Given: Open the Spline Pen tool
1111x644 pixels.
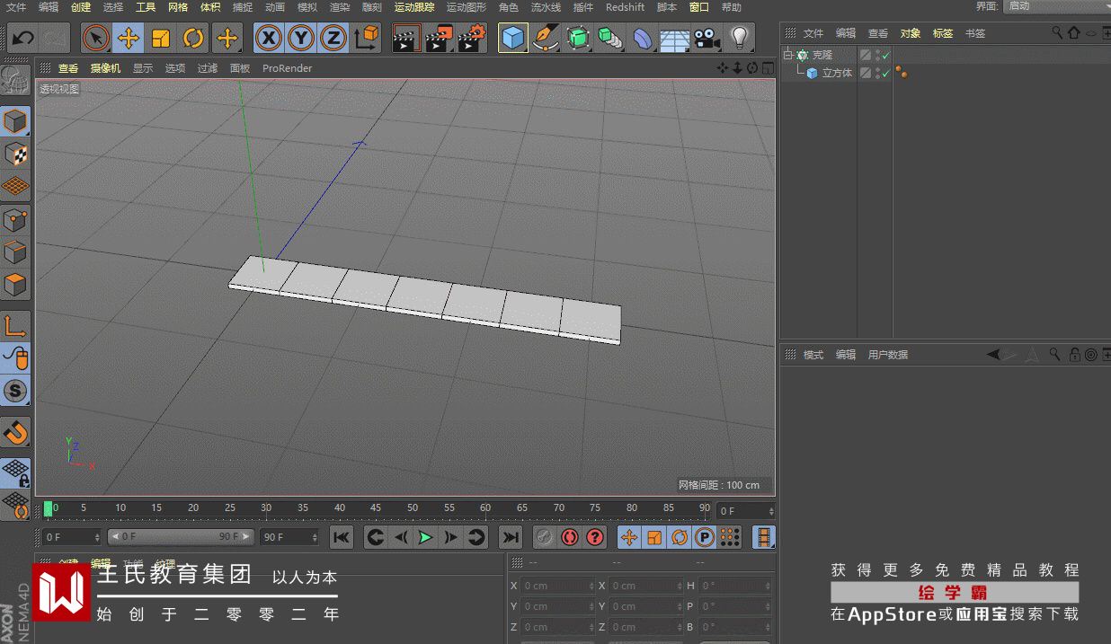Looking at the screenshot, I should tap(545, 38).
